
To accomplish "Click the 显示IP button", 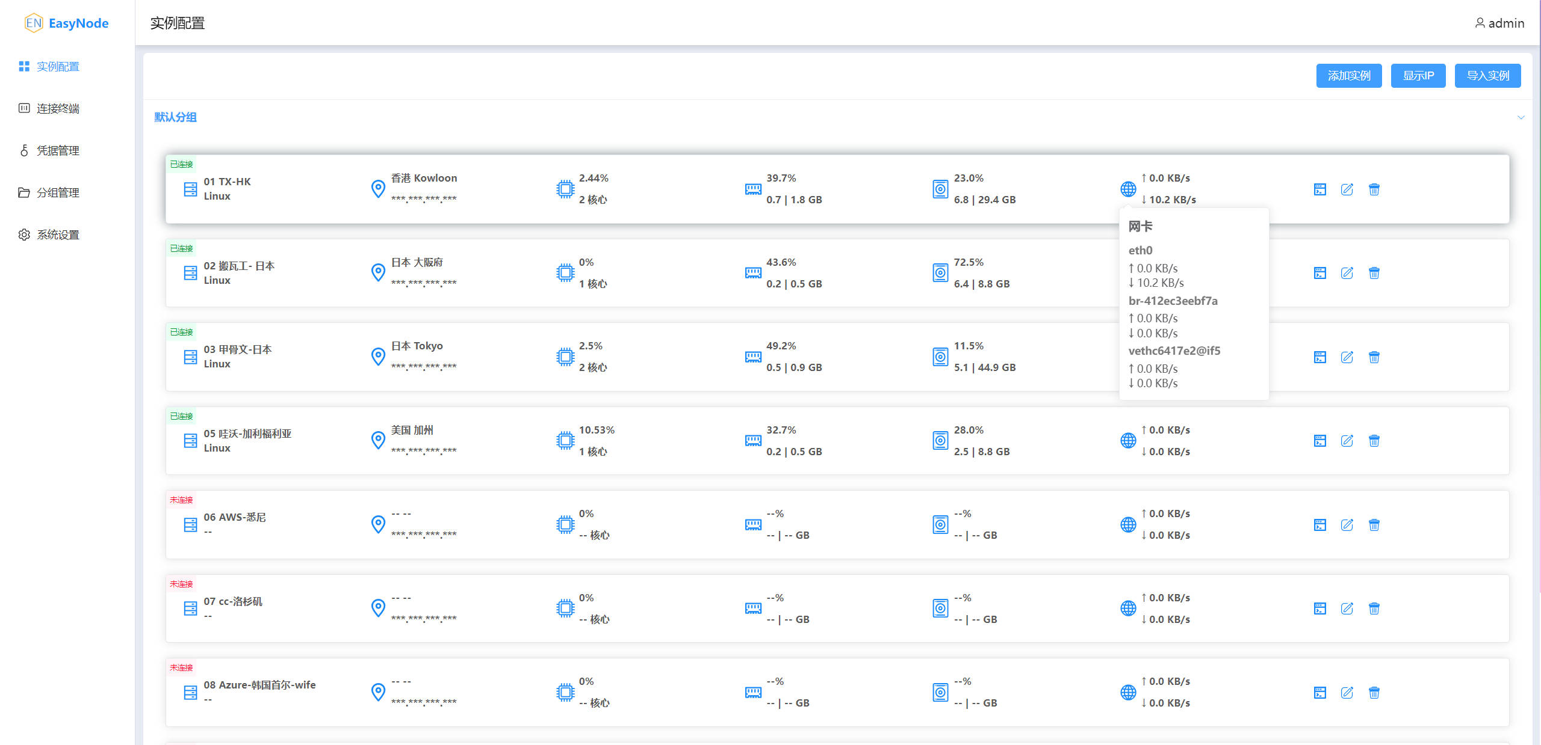I will point(1418,76).
